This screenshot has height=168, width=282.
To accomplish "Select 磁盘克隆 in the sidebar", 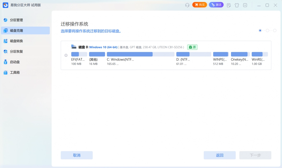I will coord(25,31).
